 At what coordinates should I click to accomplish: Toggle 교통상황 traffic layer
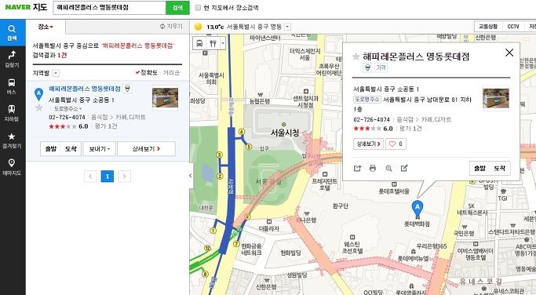[x=488, y=27]
